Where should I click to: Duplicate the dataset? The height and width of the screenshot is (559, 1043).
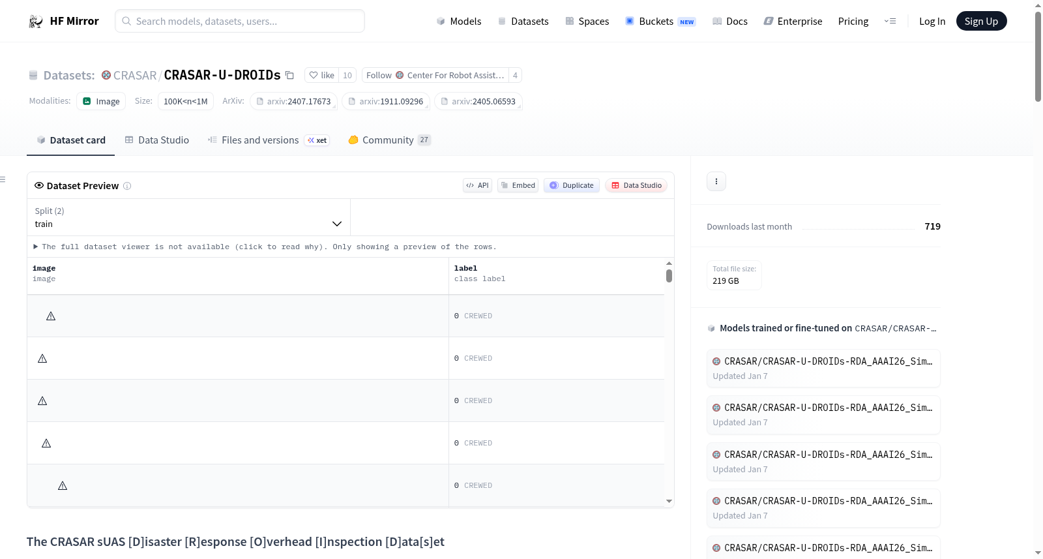point(572,185)
